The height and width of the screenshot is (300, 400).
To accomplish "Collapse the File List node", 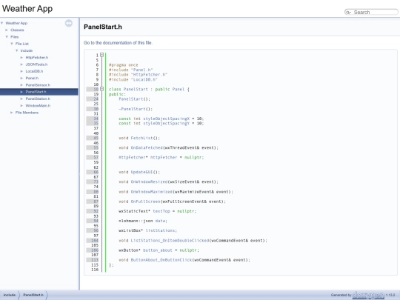I will (x=12, y=44).
